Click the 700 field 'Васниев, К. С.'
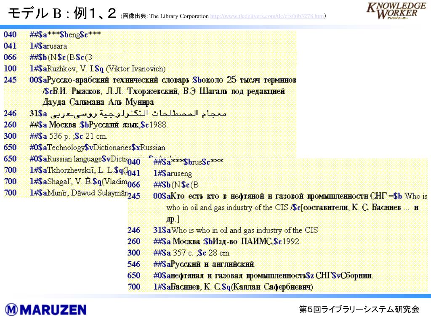 pos(233,287)
